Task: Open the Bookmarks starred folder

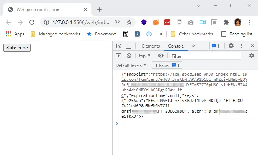Action: [x=102, y=34]
